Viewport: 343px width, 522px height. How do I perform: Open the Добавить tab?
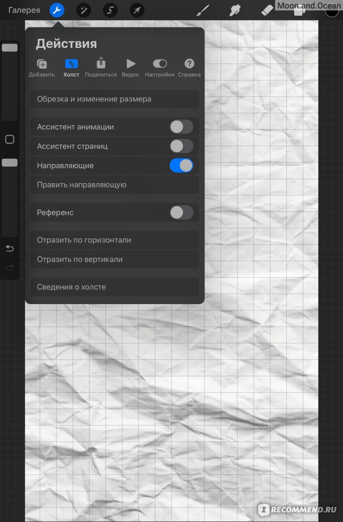pos(42,68)
